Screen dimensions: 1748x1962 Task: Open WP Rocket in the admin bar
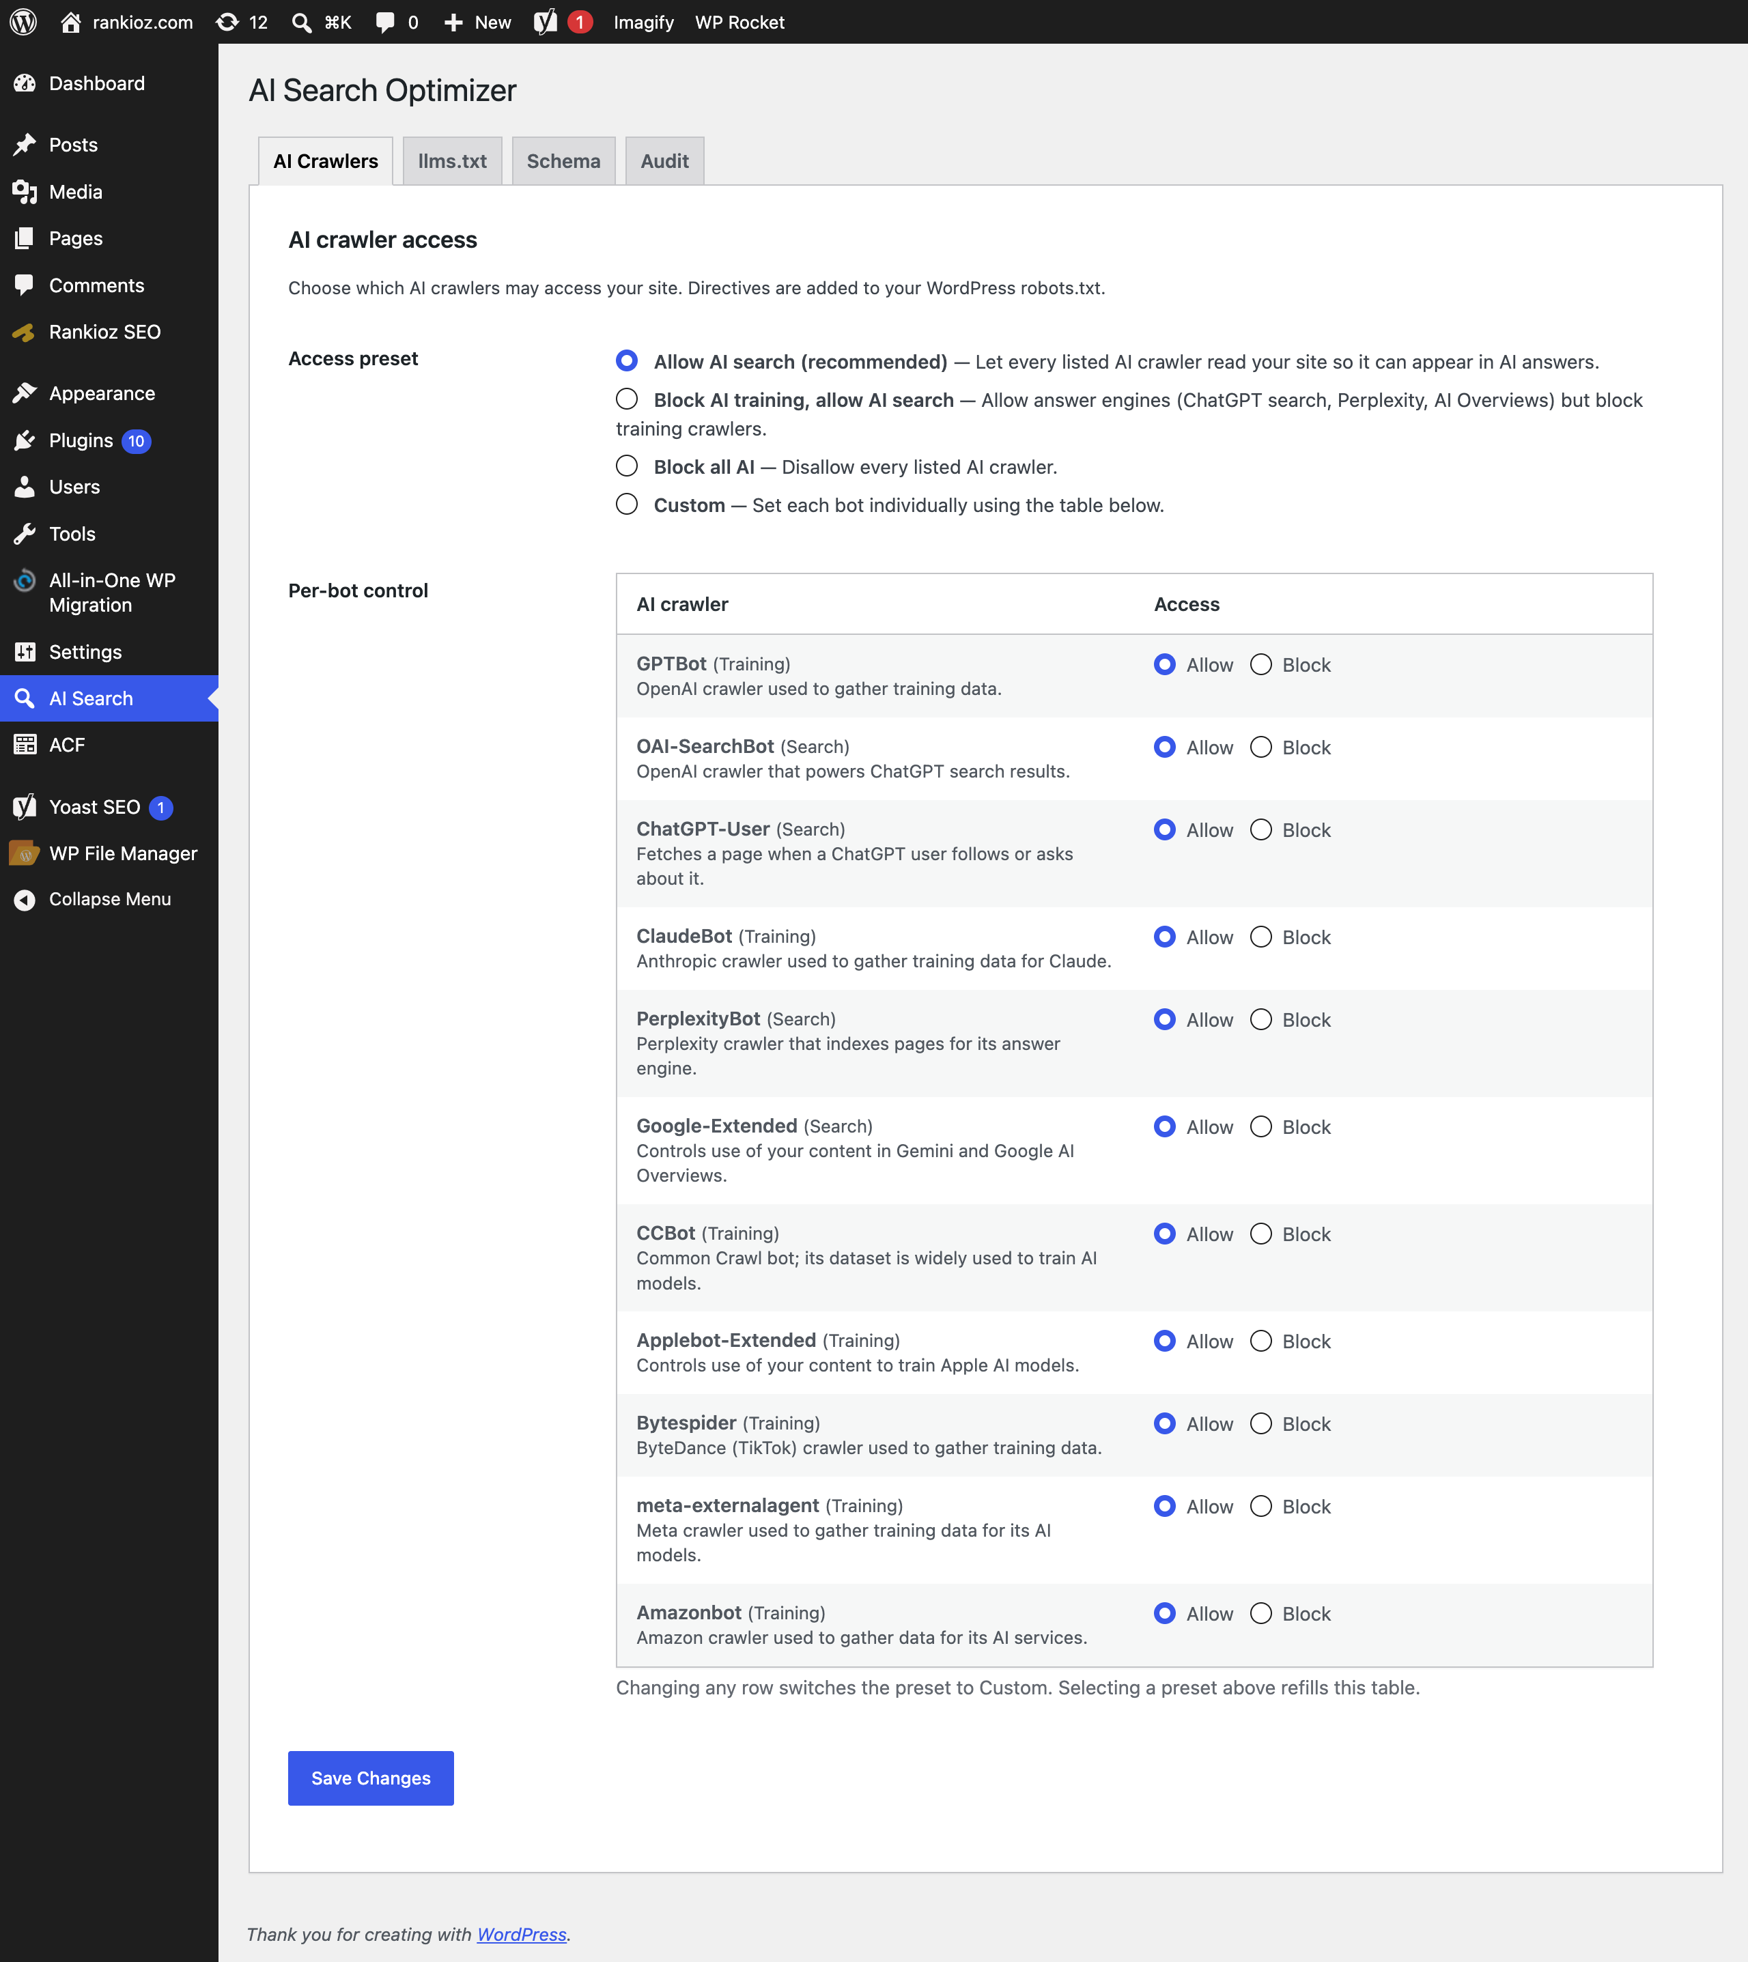pyautogui.click(x=739, y=22)
